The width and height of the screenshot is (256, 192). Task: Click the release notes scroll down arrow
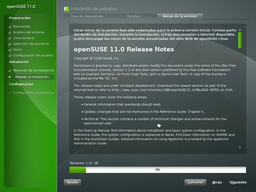(x=240, y=148)
